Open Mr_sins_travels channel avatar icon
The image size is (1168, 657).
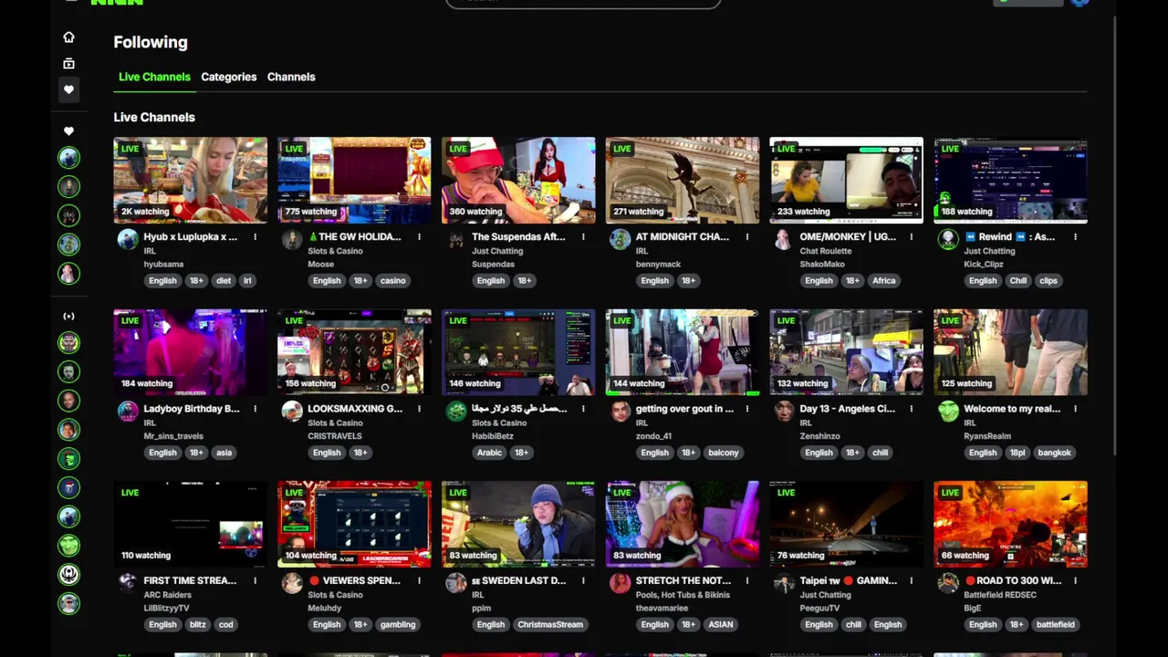coord(128,412)
